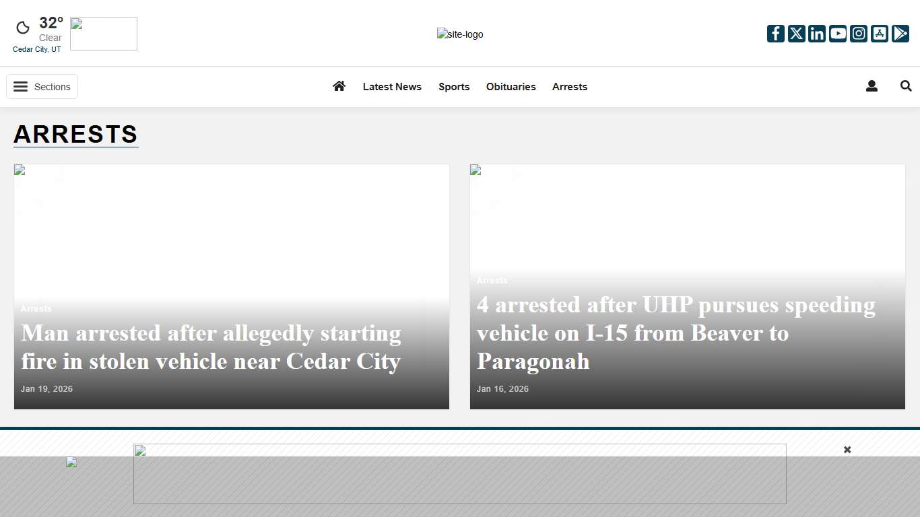The width and height of the screenshot is (920, 517).
Task: Click the search magnifier icon
Action: point(905,86)
